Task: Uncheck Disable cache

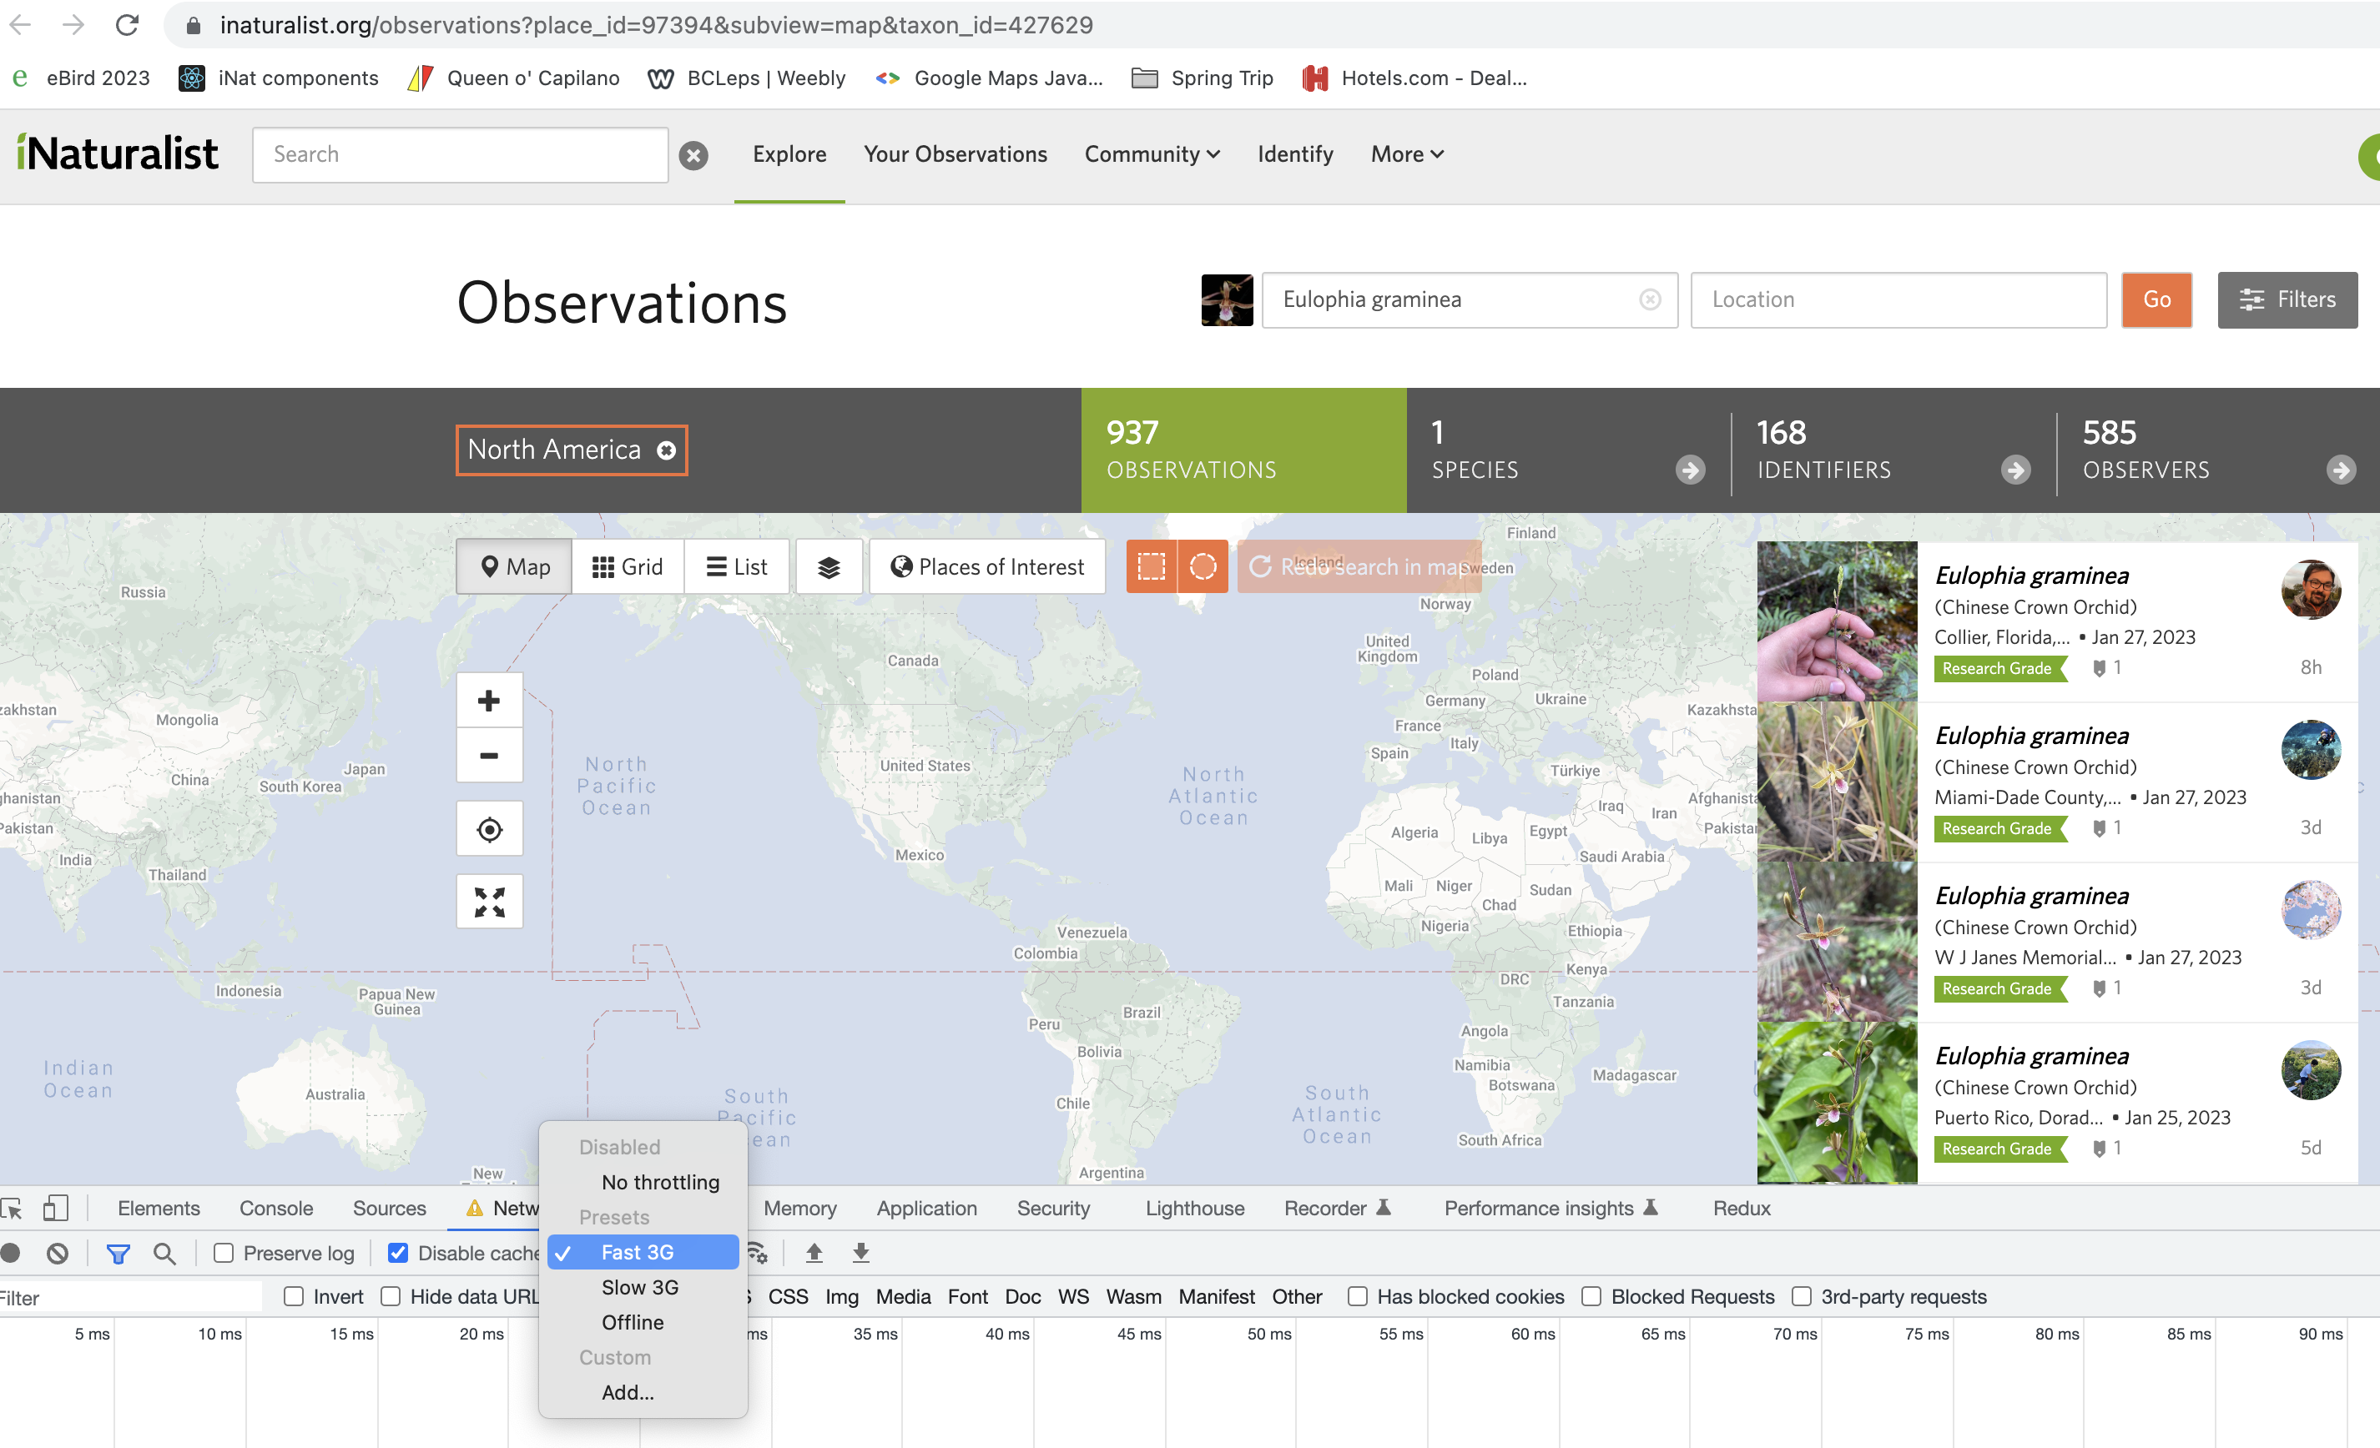Action: (398, 1252)
